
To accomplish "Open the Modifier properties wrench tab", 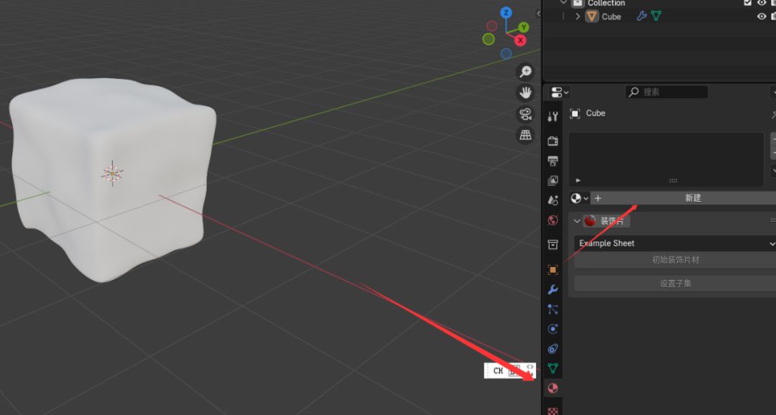I will coord(553,290).
